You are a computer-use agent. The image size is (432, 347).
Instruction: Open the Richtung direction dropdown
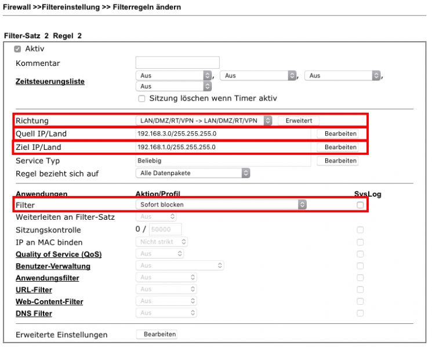[204, 120]
